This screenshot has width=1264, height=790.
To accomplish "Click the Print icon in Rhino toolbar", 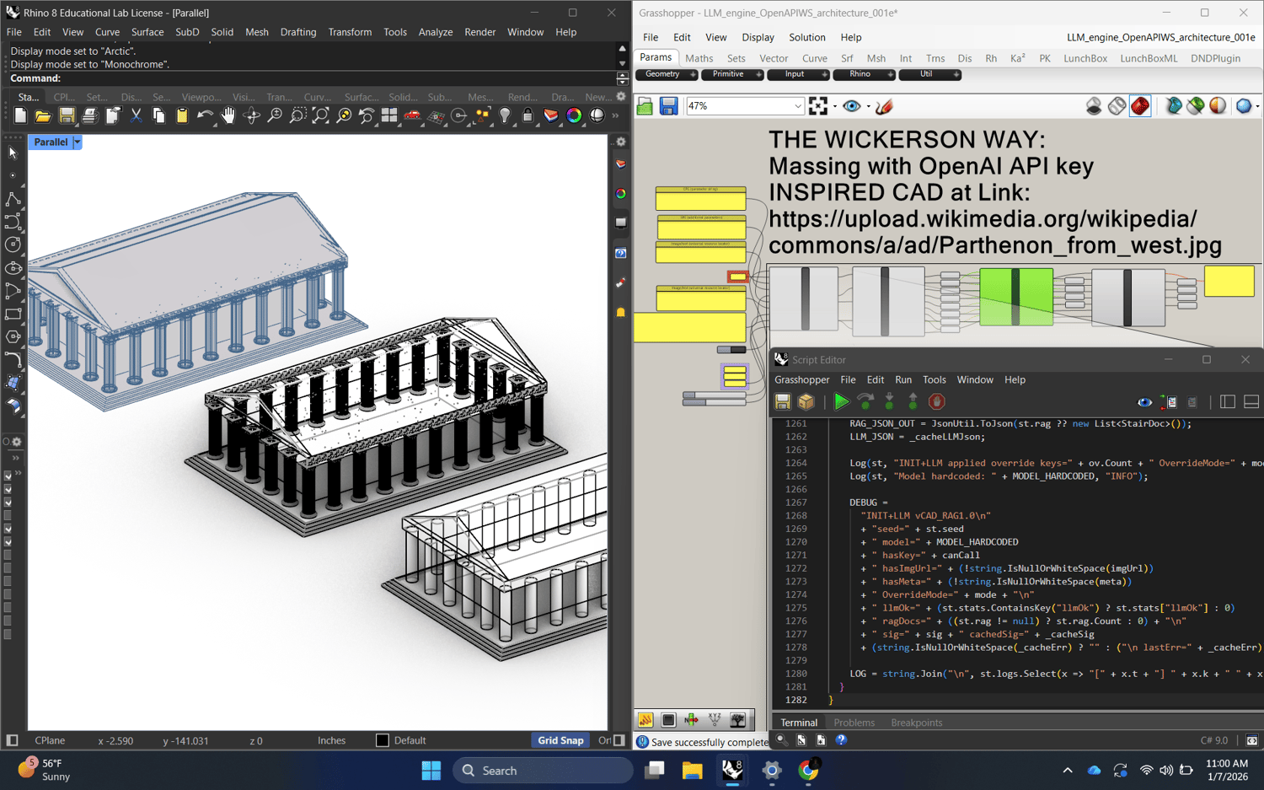I will point(89,116).
